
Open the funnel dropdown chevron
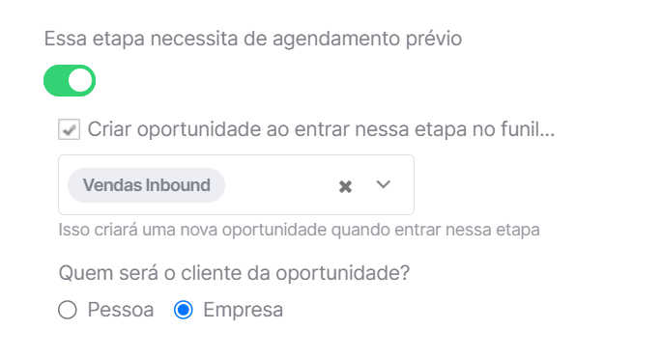(x=383, y=184)
